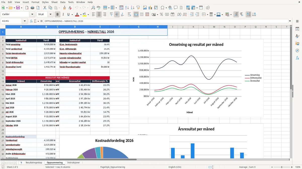Click the Save document icon
Screen dimensions: 302x169
[x=18, y=8]
